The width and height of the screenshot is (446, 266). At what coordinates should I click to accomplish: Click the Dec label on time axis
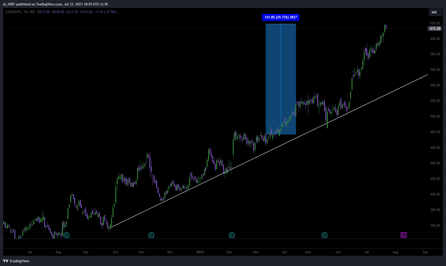tap(170, 252)
